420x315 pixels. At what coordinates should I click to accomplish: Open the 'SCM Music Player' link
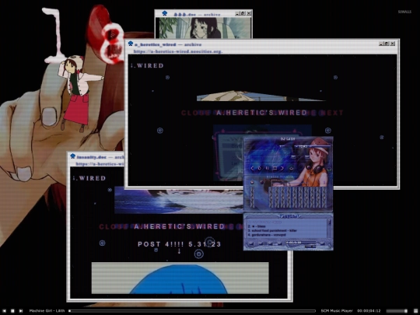point(337,310)
